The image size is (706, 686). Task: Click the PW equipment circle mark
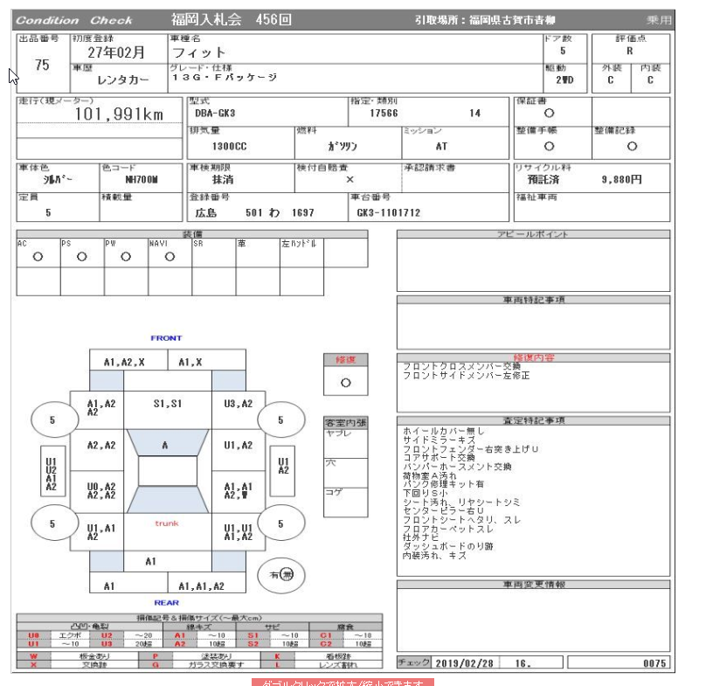coord(126,258)
